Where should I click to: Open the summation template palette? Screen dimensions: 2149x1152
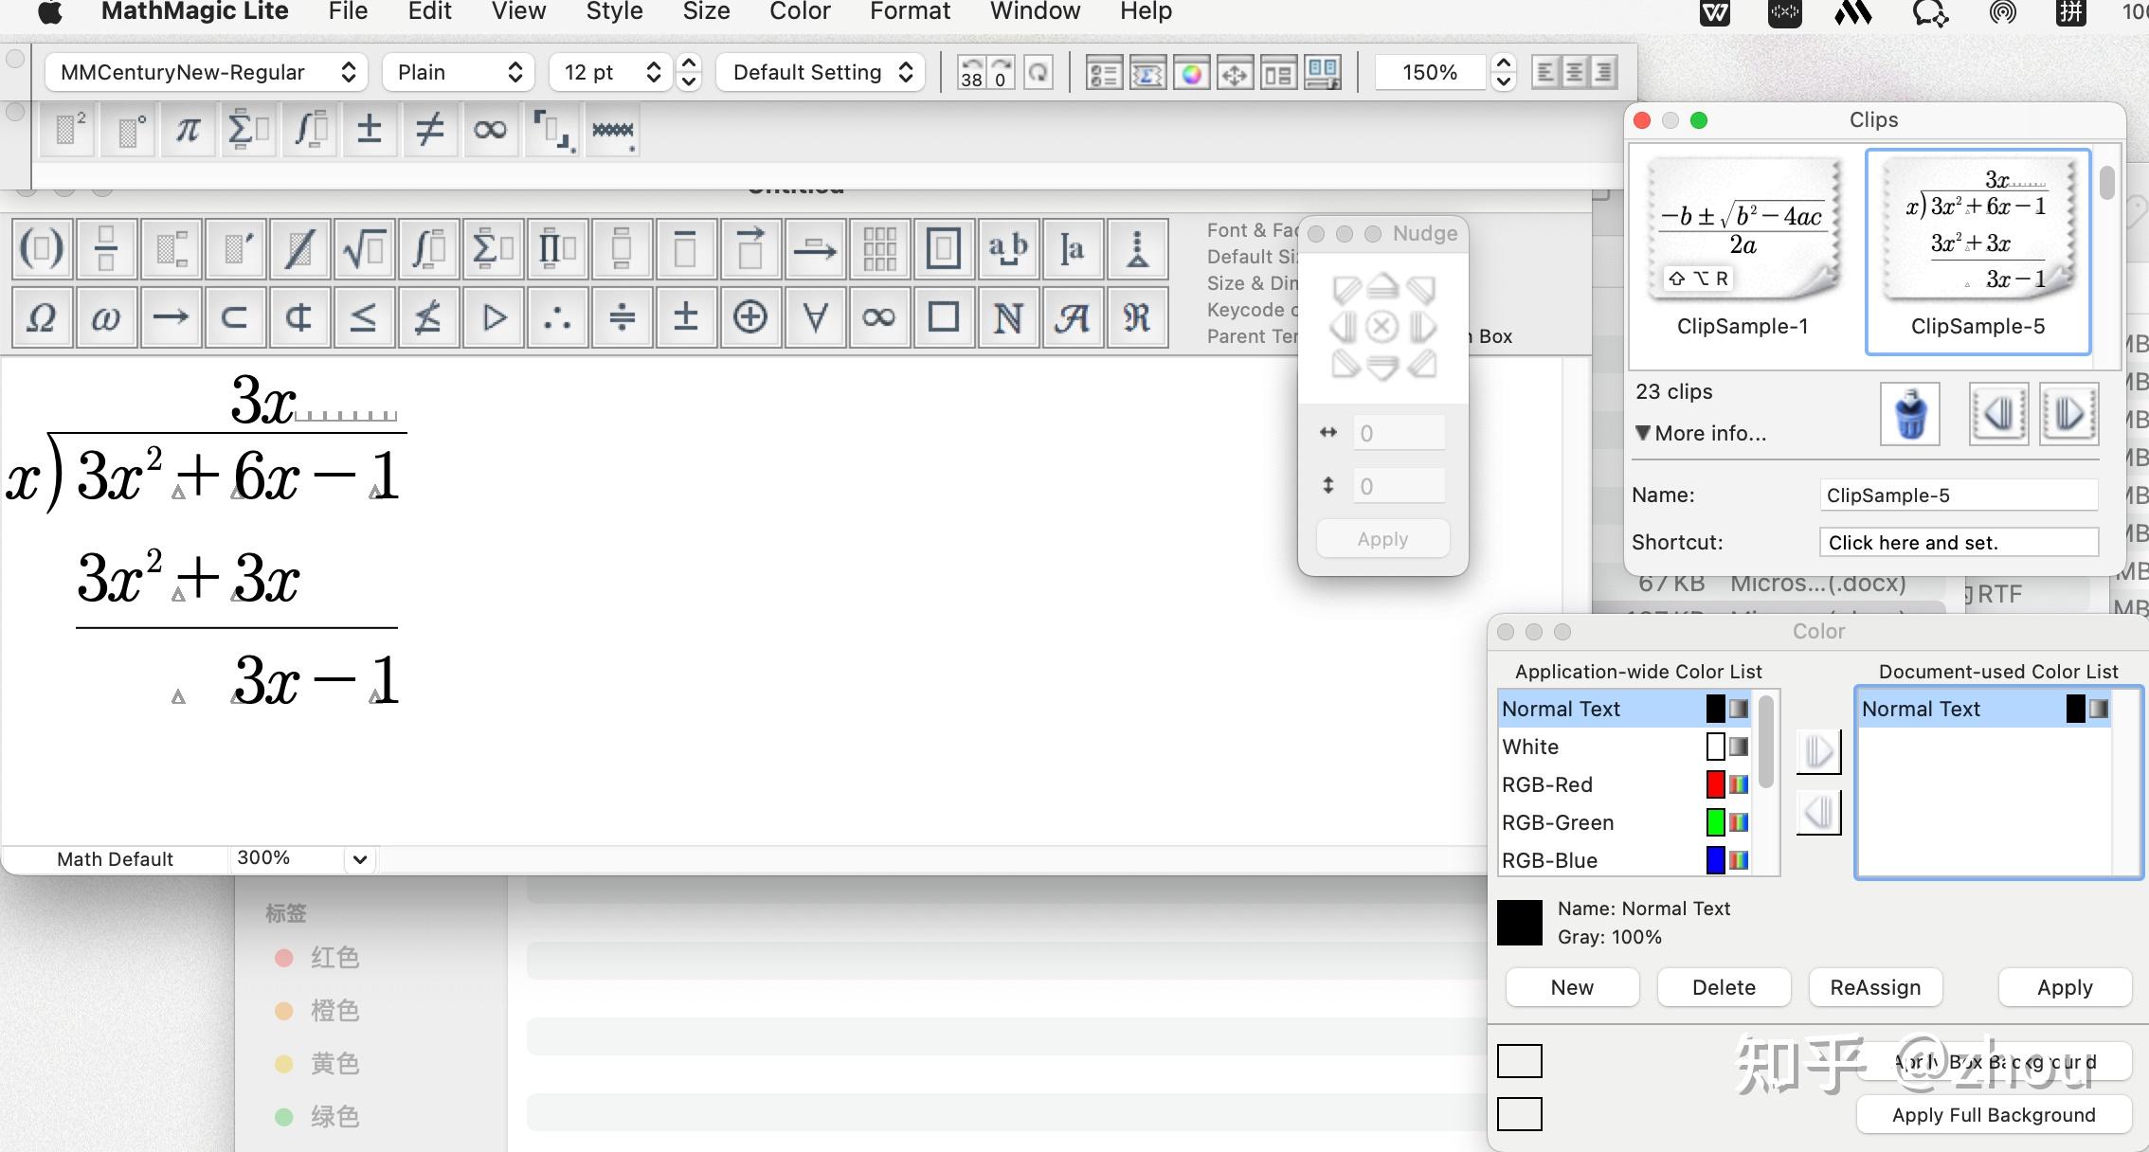click(493, 249)
